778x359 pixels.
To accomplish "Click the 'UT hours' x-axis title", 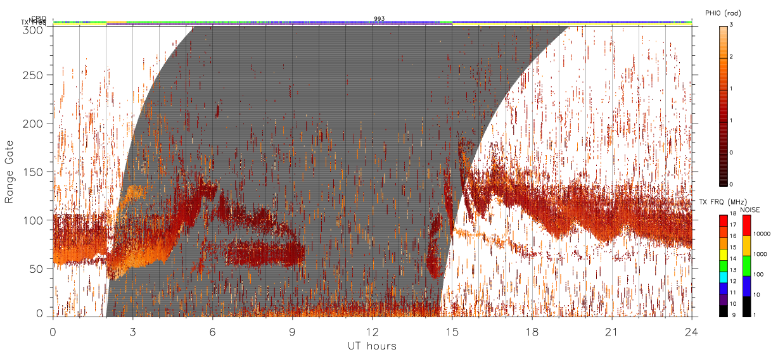I will coord(372,346).
